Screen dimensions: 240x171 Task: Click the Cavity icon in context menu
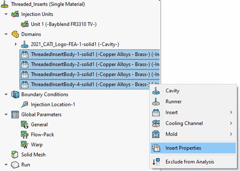tap(156, 91)
